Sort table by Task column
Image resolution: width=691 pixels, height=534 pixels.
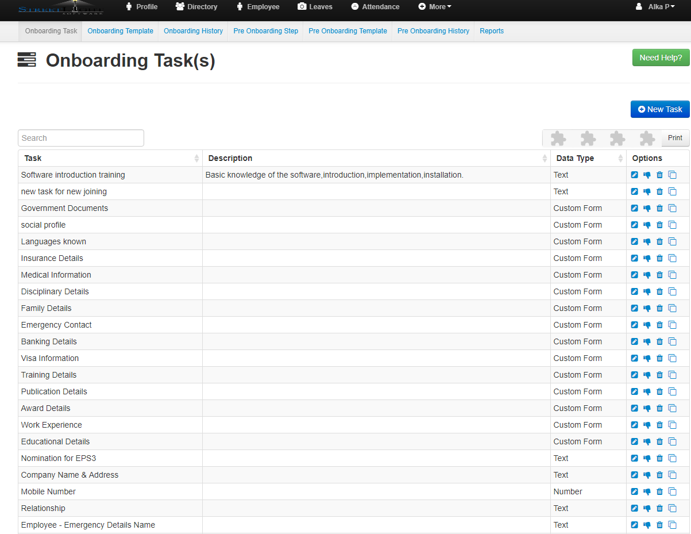tap(109, 159)
